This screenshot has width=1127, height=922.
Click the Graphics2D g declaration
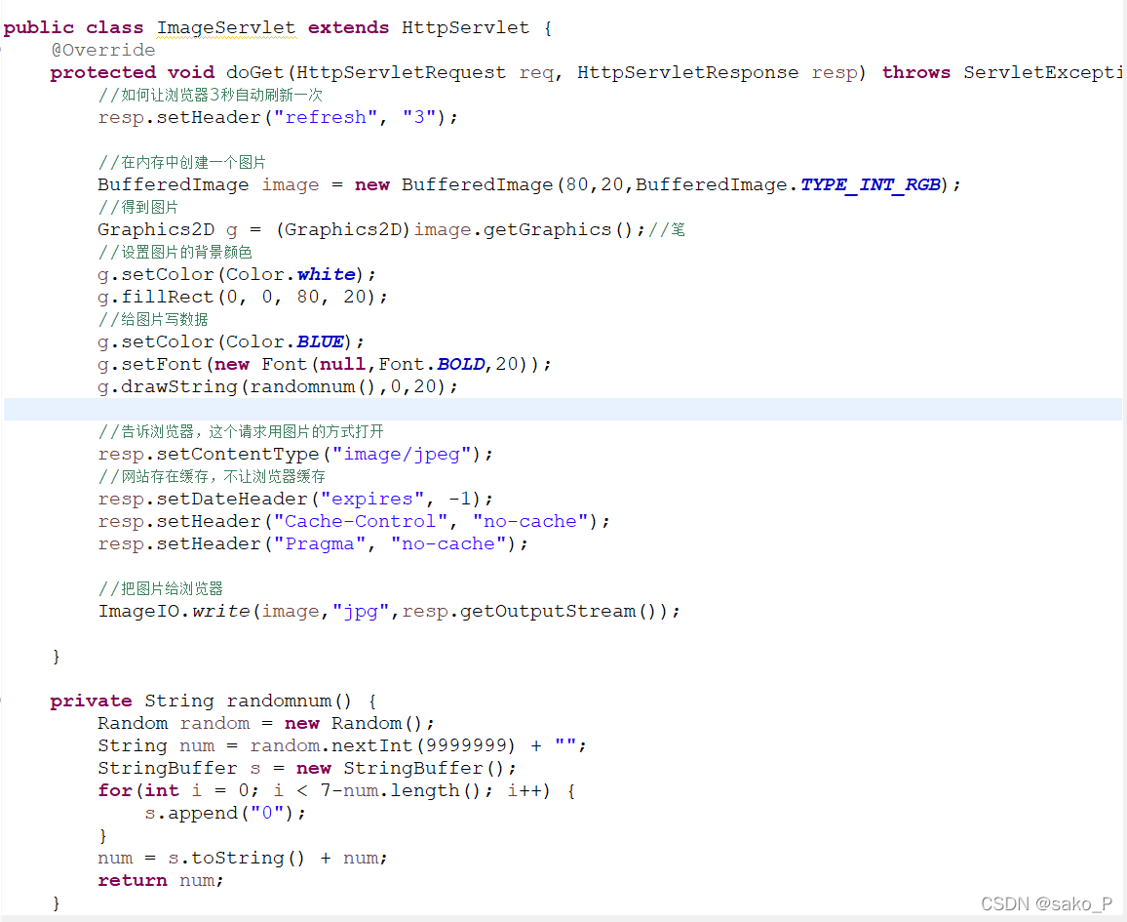coord(168,230)
